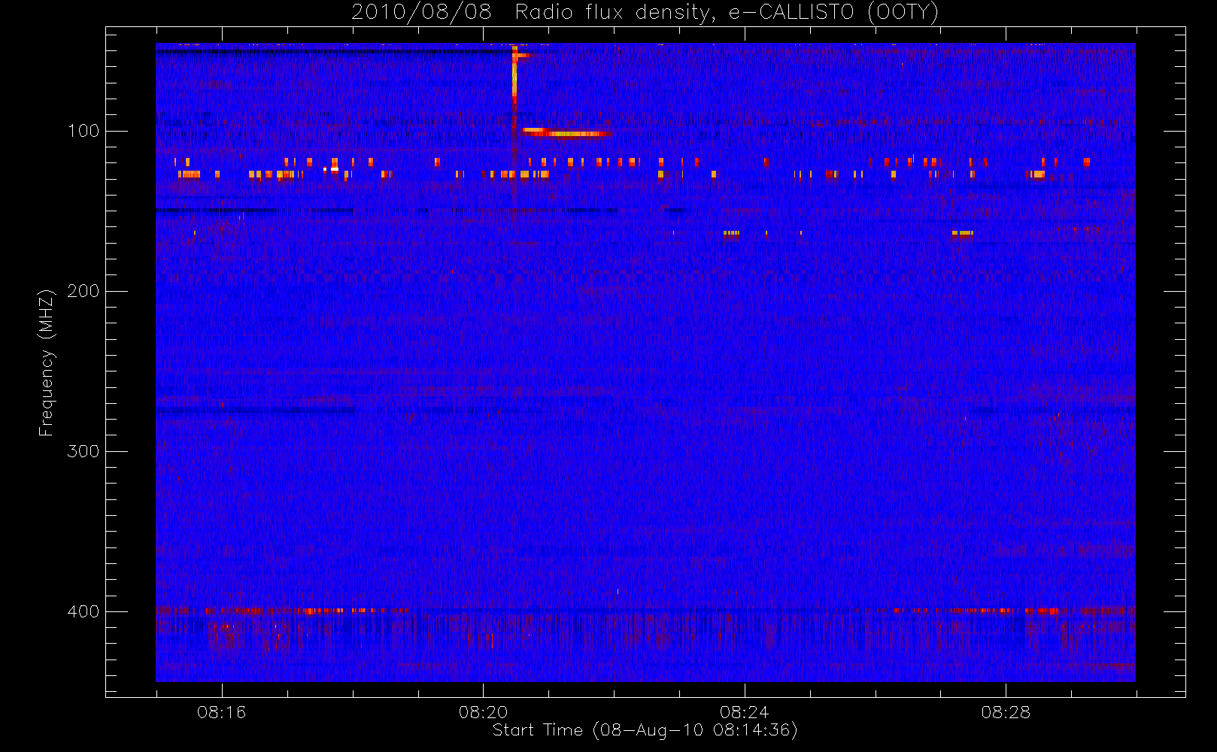Click the 08:20 time tick label
The width and height of the screenshot is (1217, 752).
coord(483,712)
